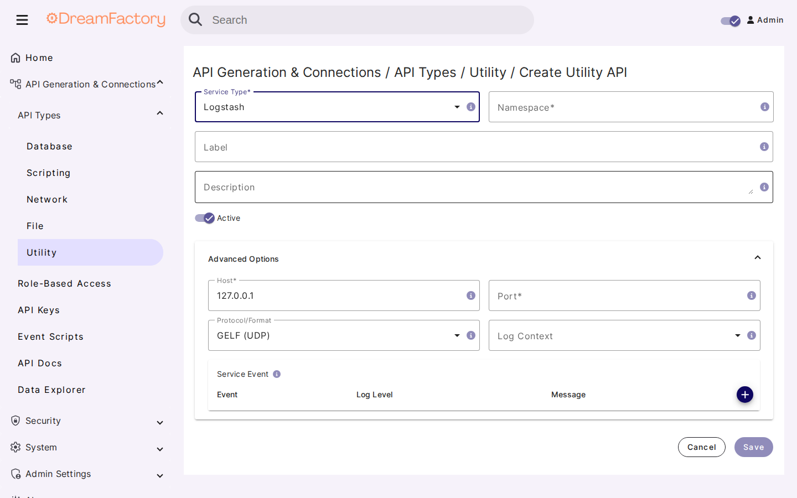Expand the Security menu chevron
797x498 pixels.
(160, 423)
